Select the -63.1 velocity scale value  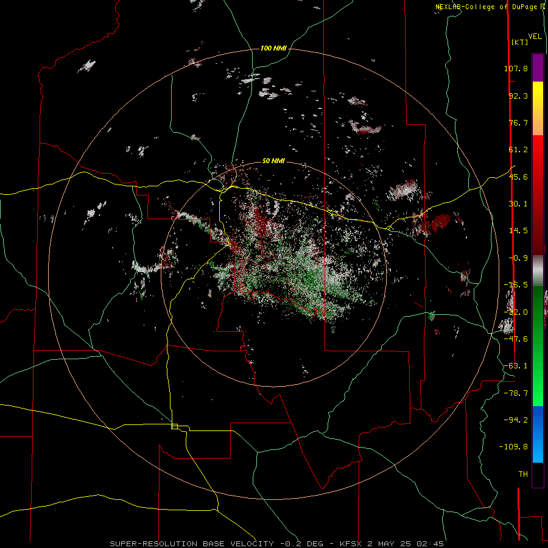click(516, 366)
